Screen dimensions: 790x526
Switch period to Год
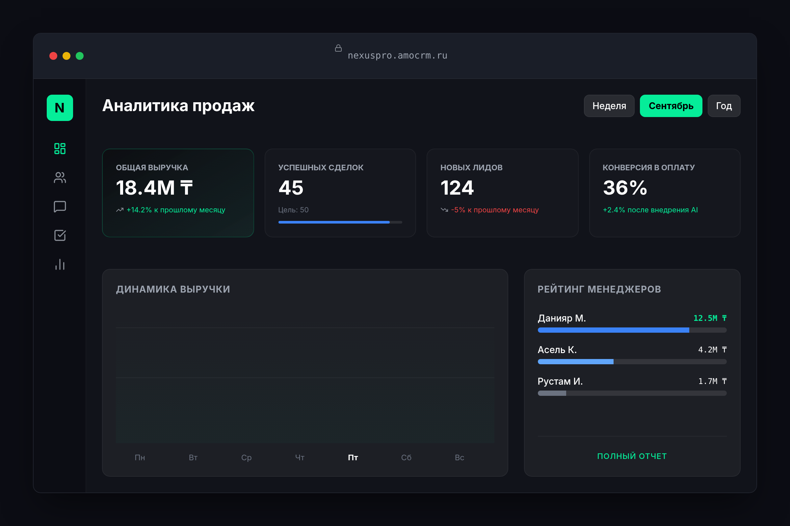(x=724, y=106)
